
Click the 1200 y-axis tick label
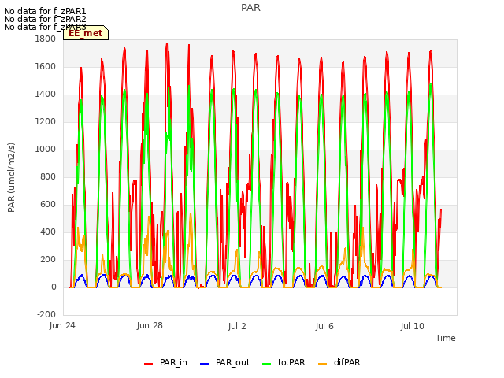(46, 122)
